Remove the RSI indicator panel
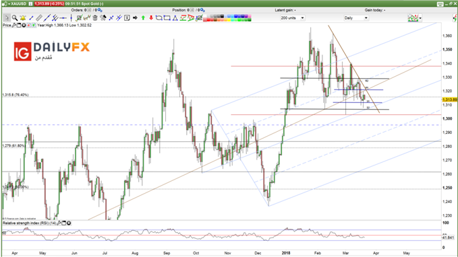The width and height of the screenshot is (458, 257). pos(69,223)
